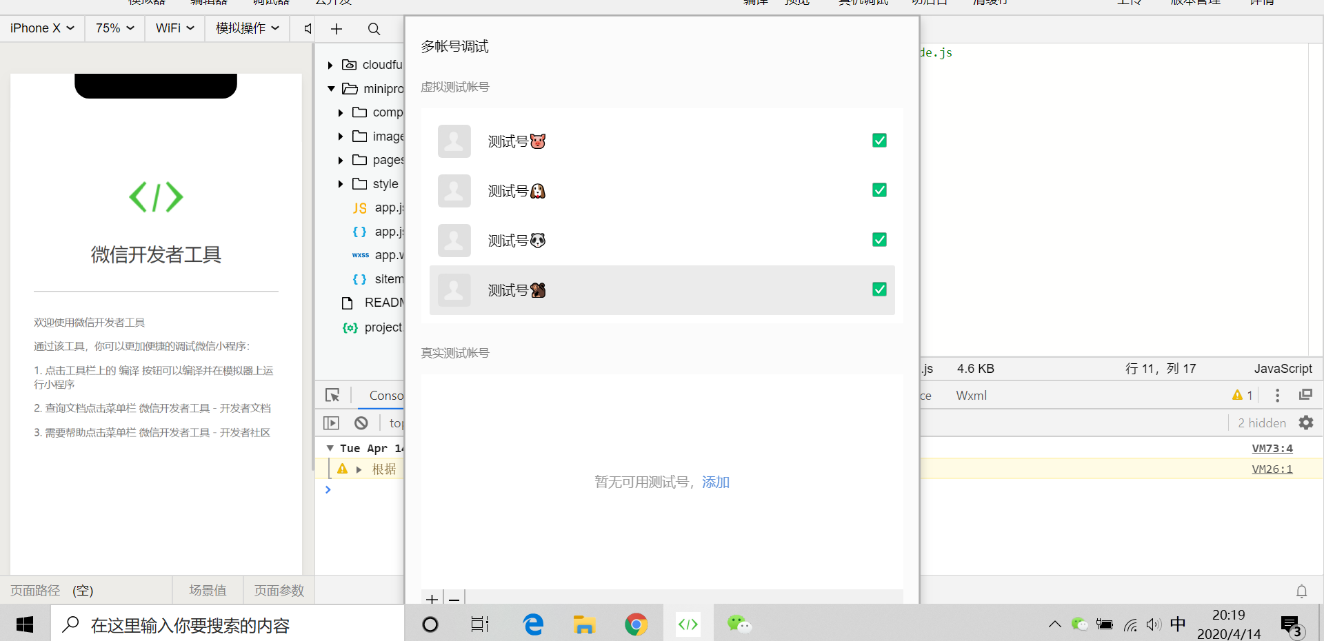Uncheck the monkey test account checkbox

pyautogui.click(x=879, y=289)
